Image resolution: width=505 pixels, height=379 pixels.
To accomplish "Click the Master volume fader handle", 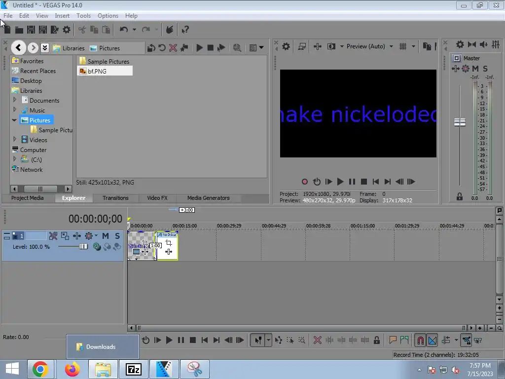I will [x=460, y=122].
